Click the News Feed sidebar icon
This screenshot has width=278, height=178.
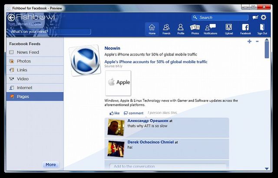click(11, 52)
